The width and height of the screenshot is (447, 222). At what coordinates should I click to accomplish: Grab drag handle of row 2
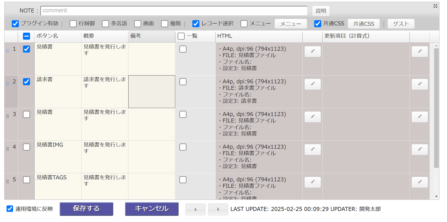point(7,84)
